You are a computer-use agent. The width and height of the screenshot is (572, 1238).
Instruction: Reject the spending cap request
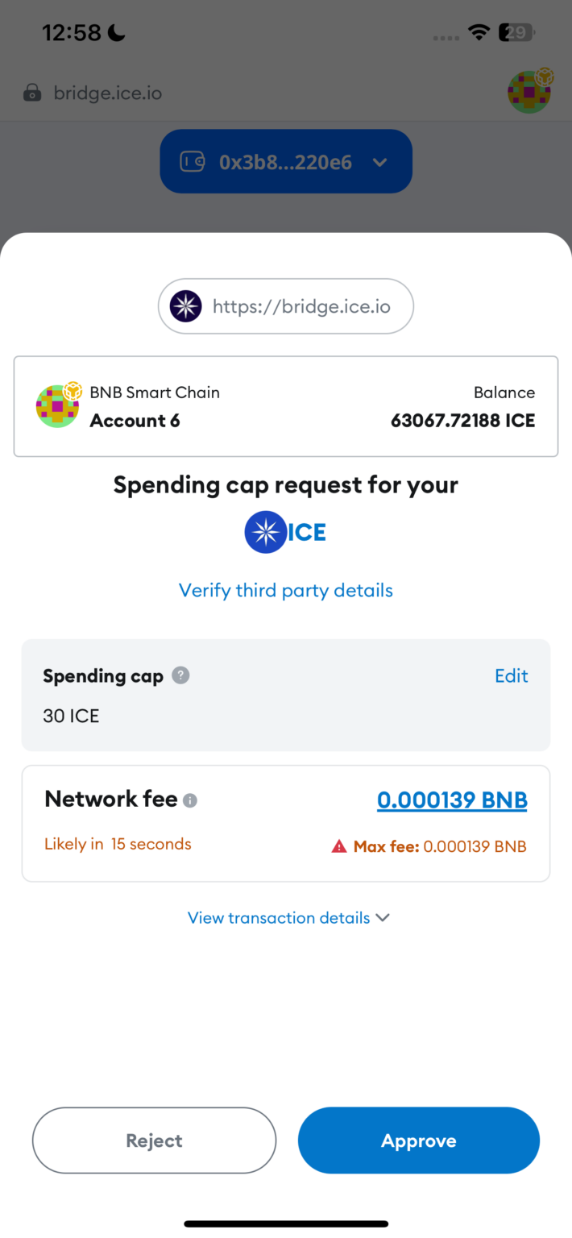154,1140
